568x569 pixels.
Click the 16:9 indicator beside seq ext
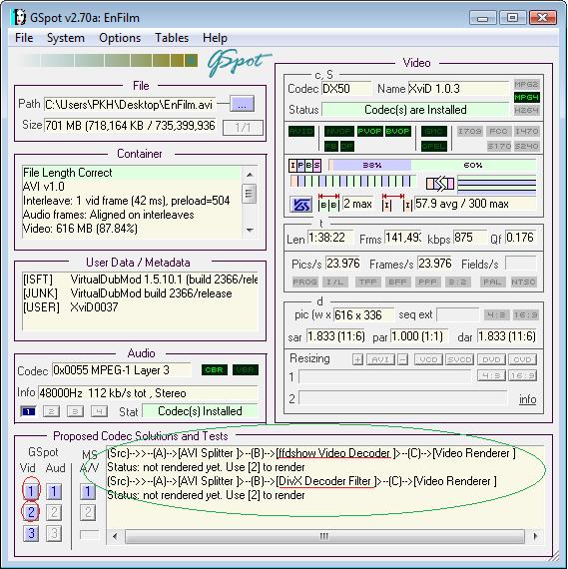(525, 315)
